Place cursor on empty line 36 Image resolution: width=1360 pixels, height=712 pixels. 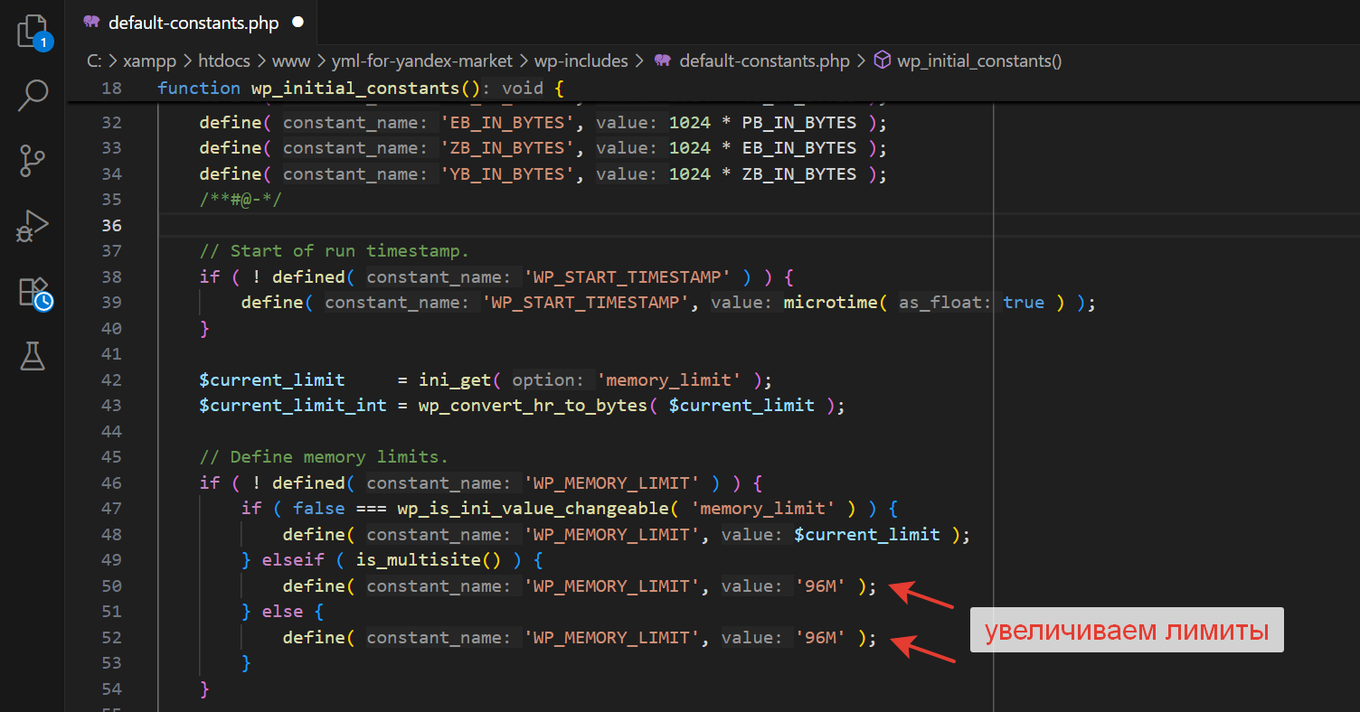(543, 225)
